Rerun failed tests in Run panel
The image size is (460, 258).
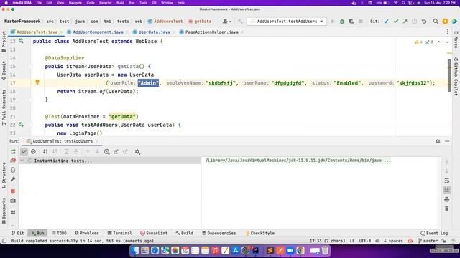point(13,161)
